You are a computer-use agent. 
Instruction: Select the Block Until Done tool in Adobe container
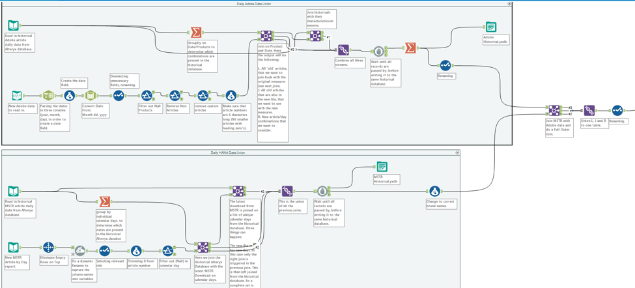click(x=378, y=51)
